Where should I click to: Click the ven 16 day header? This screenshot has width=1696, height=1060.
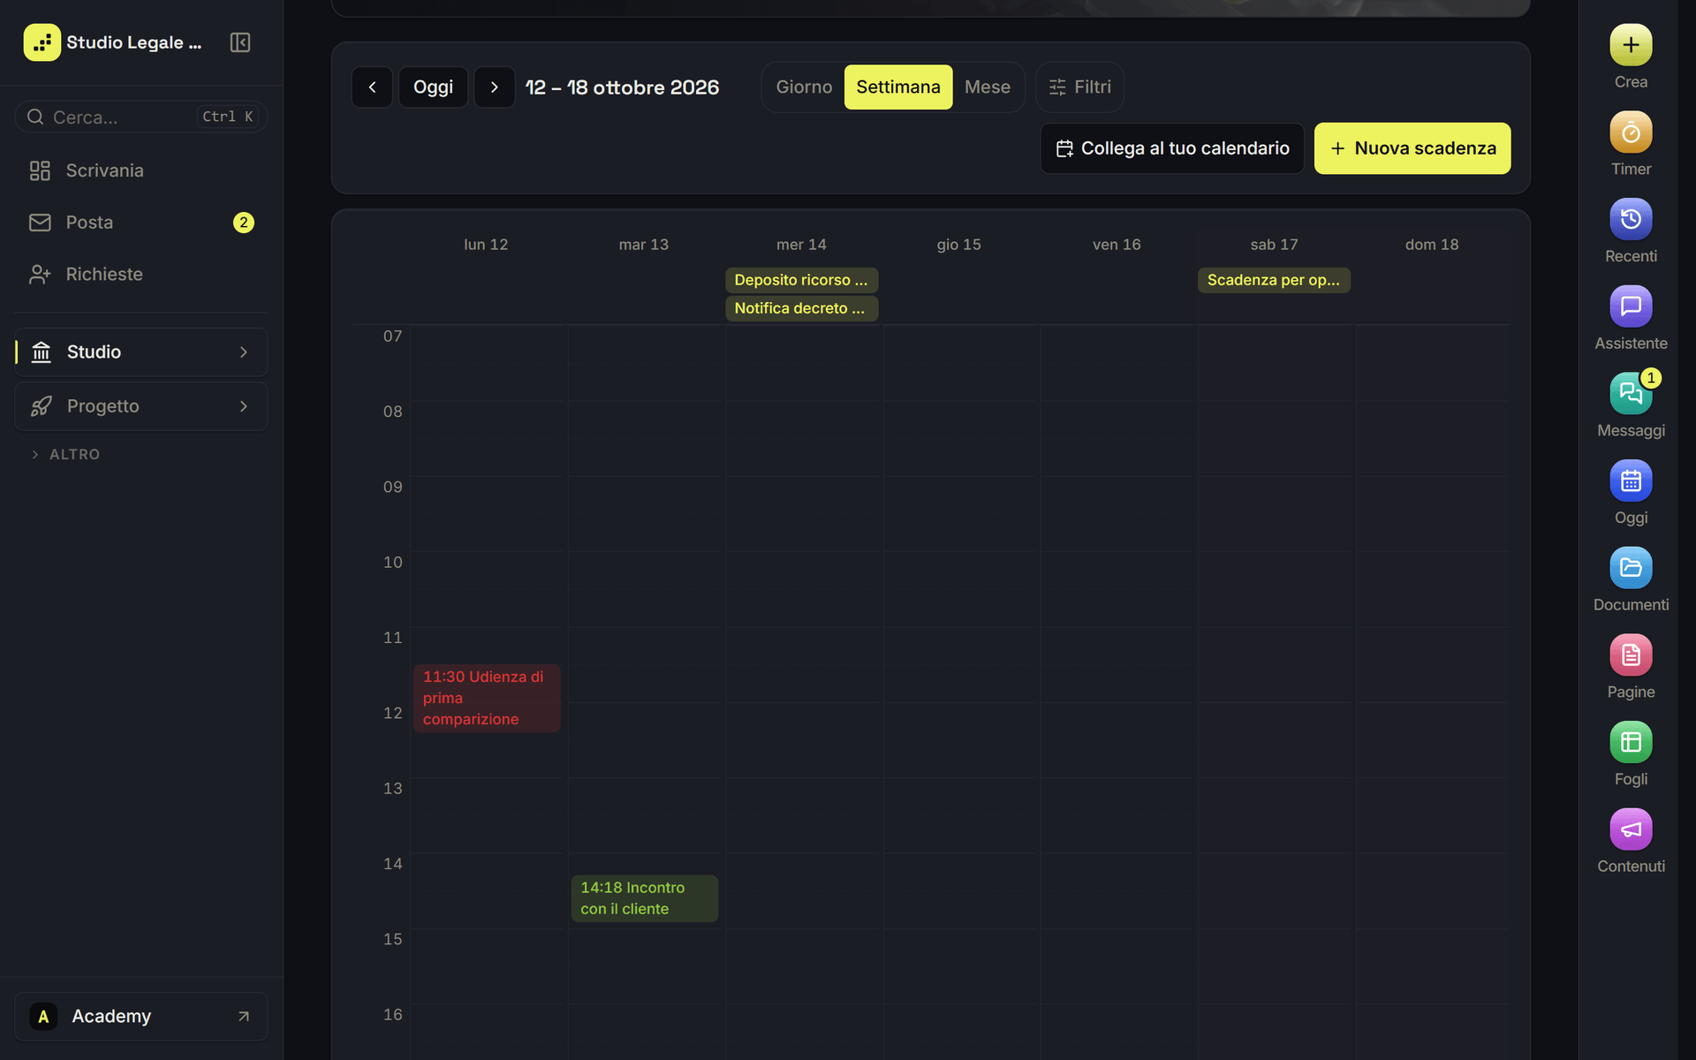click(1117, 245)
